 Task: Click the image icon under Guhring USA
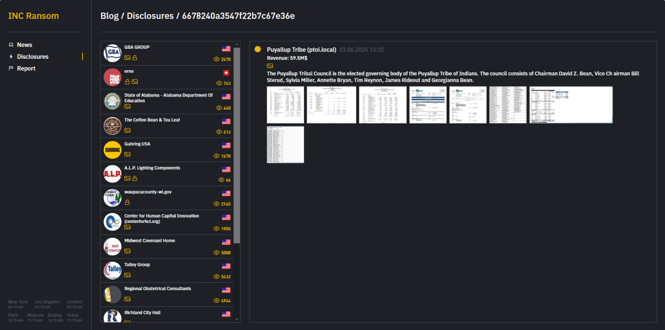tap(127, 154)
